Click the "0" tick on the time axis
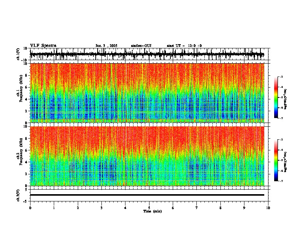This screenshot has height=233, width=302. pos(30,208)
